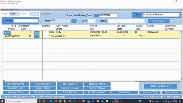The width and height of the screenshot is (183, 103).
Task: Open Scaned Trck Man
Action: pyautogui.click(x=70, y=88)
